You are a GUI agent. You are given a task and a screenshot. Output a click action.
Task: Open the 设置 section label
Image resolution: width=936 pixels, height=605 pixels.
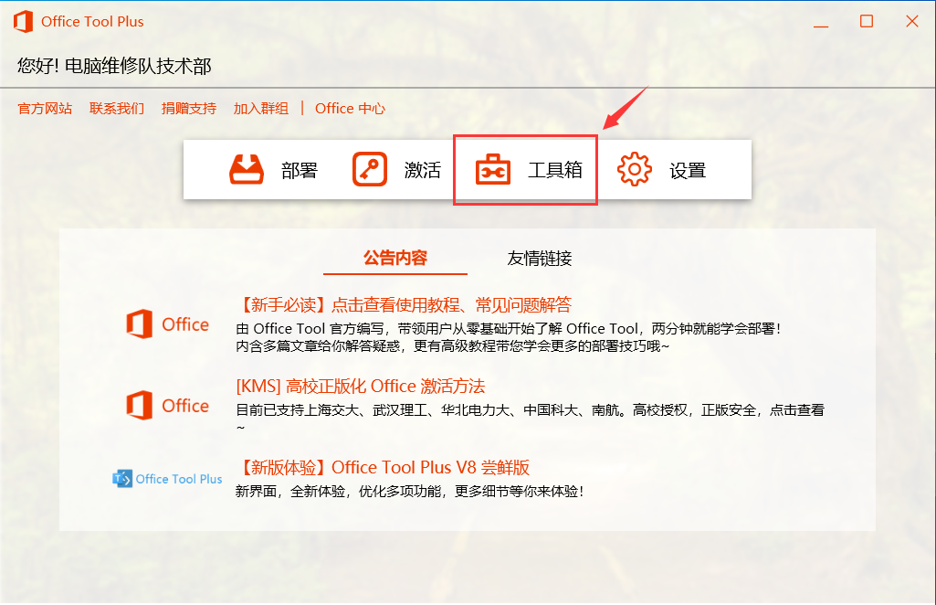[x=688, y=171]
